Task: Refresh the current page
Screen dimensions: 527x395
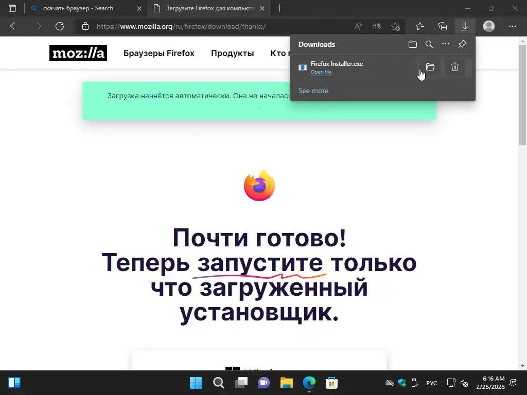Action: (60, 26)
